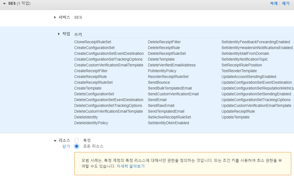Click CreateConfigurationSet action

tap(94, 48)
